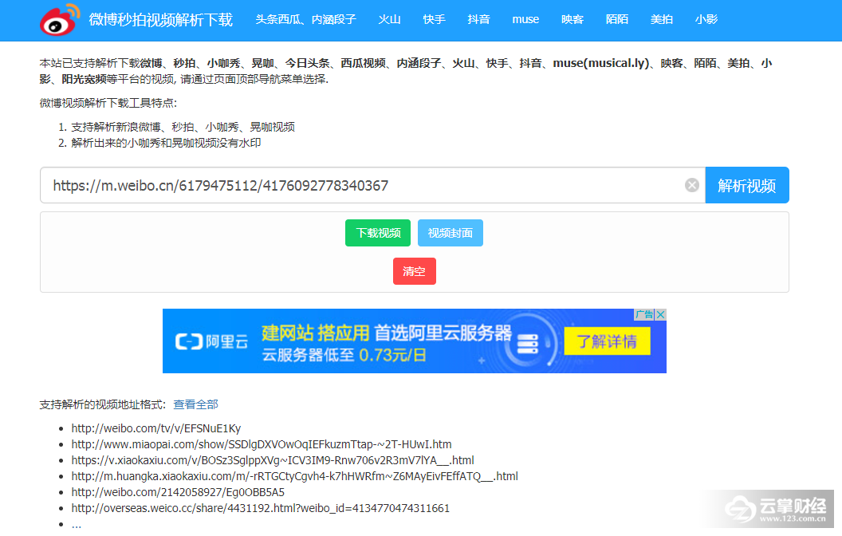842x536 pixels.
Task: Open the 映客 navigation item
Action: click(572, 19)
